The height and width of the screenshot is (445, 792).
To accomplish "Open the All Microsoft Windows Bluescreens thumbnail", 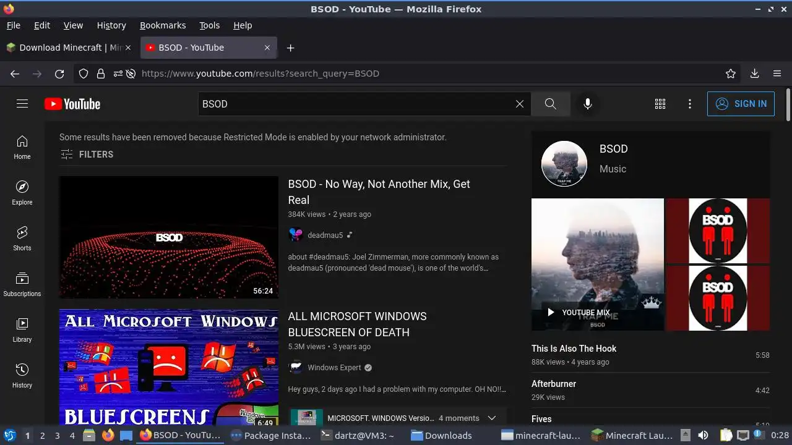I will click(169, 367).
